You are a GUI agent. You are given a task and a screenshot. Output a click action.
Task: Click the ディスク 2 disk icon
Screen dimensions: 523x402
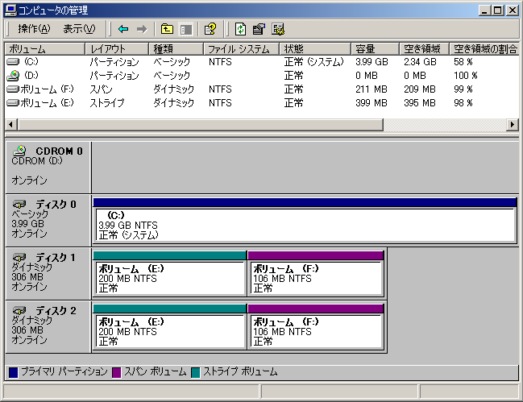click(19, 310)
